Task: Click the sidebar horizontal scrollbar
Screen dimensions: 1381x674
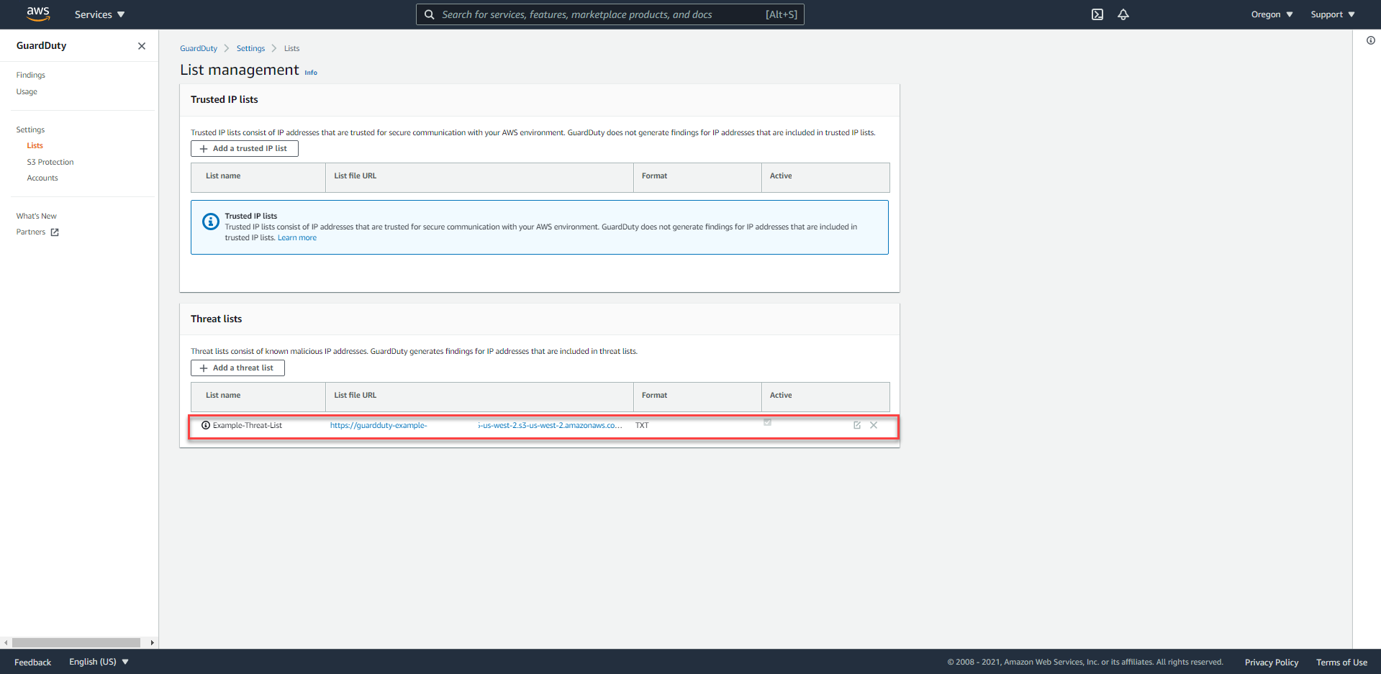Action: click(76, 642)
